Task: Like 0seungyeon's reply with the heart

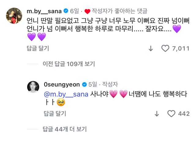Action: click(171, 113)
